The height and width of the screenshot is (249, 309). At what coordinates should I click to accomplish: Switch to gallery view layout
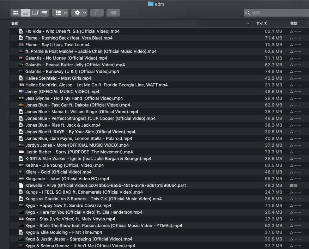[x=44, y=13]
